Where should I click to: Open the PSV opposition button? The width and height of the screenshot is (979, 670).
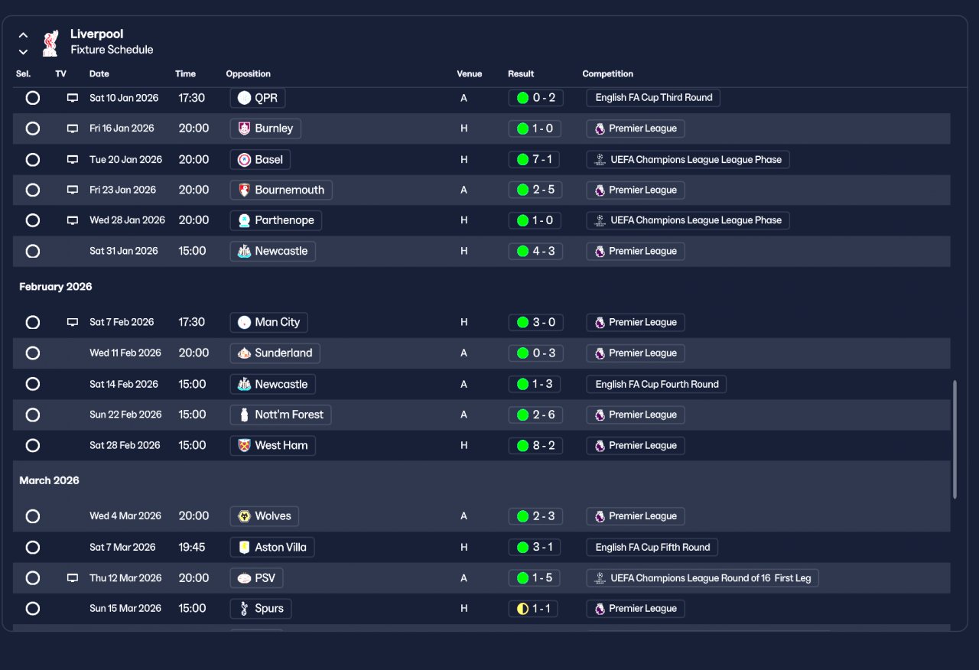click(255, 578)
